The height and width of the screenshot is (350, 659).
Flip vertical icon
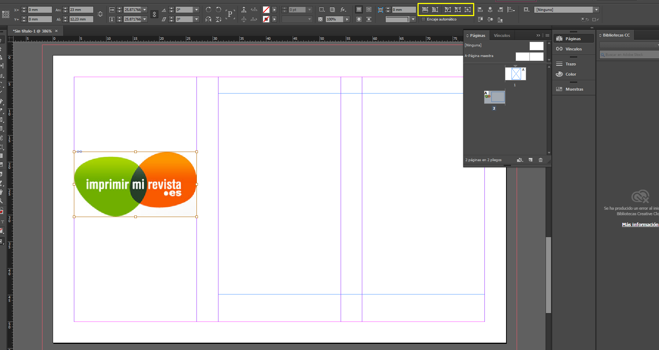pos(218,19)
